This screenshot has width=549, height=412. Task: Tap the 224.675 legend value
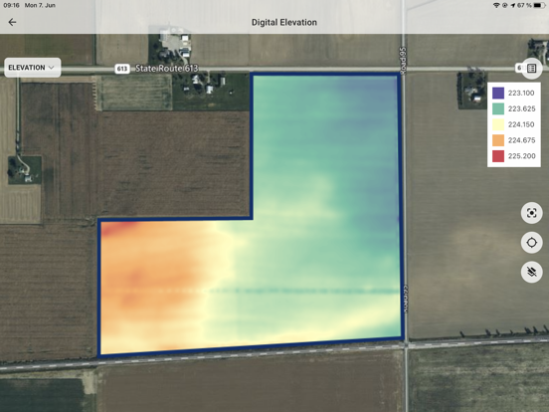(522, 140)
